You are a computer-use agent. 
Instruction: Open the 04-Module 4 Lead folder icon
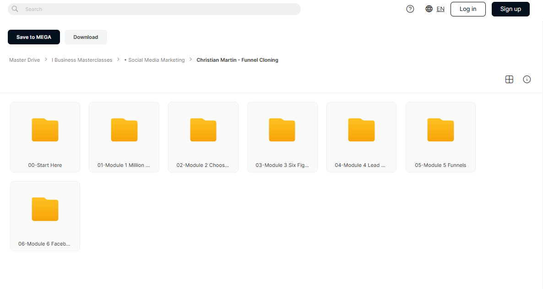click(x=361, y=130)
